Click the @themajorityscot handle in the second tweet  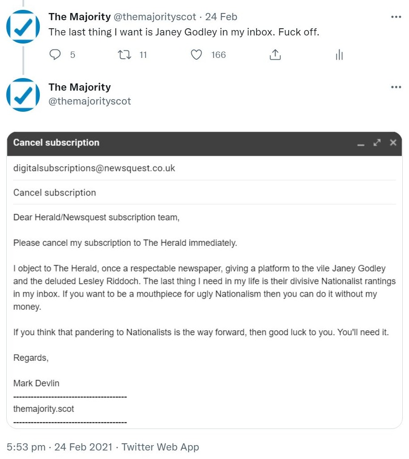[x=90, y=101]
